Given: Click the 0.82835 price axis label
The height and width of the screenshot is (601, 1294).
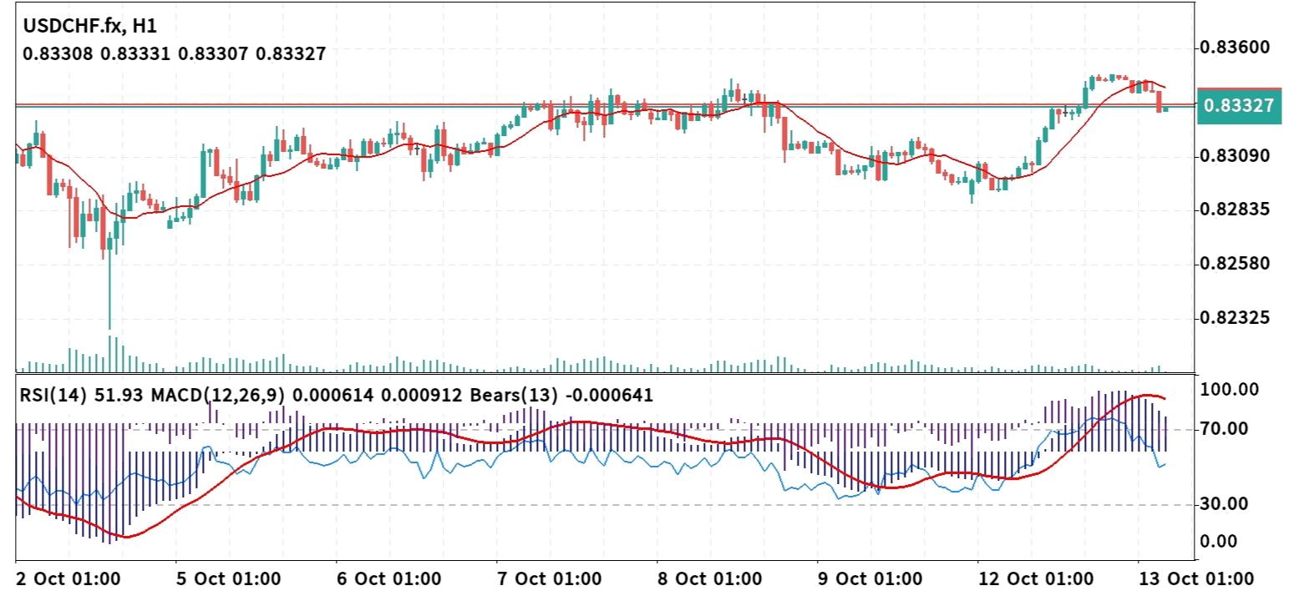Looking at the screenshot, I should point(1235,210).
